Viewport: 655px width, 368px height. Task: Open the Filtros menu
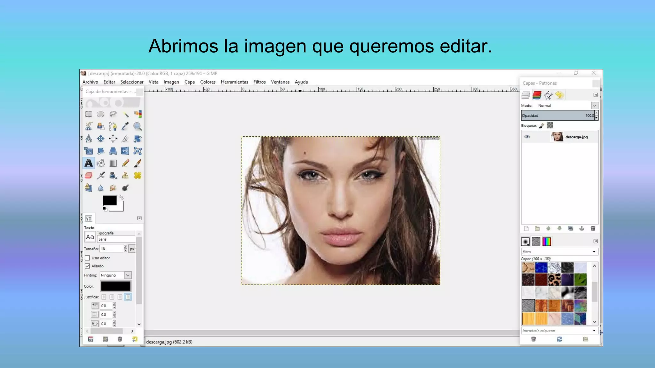(259, 82)
